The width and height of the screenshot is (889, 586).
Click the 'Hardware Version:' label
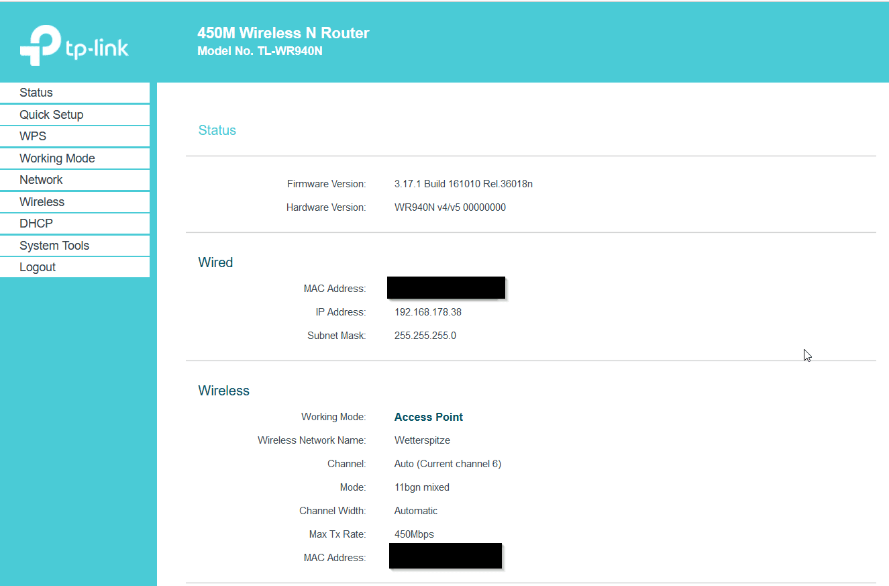(x=326, y=207)
